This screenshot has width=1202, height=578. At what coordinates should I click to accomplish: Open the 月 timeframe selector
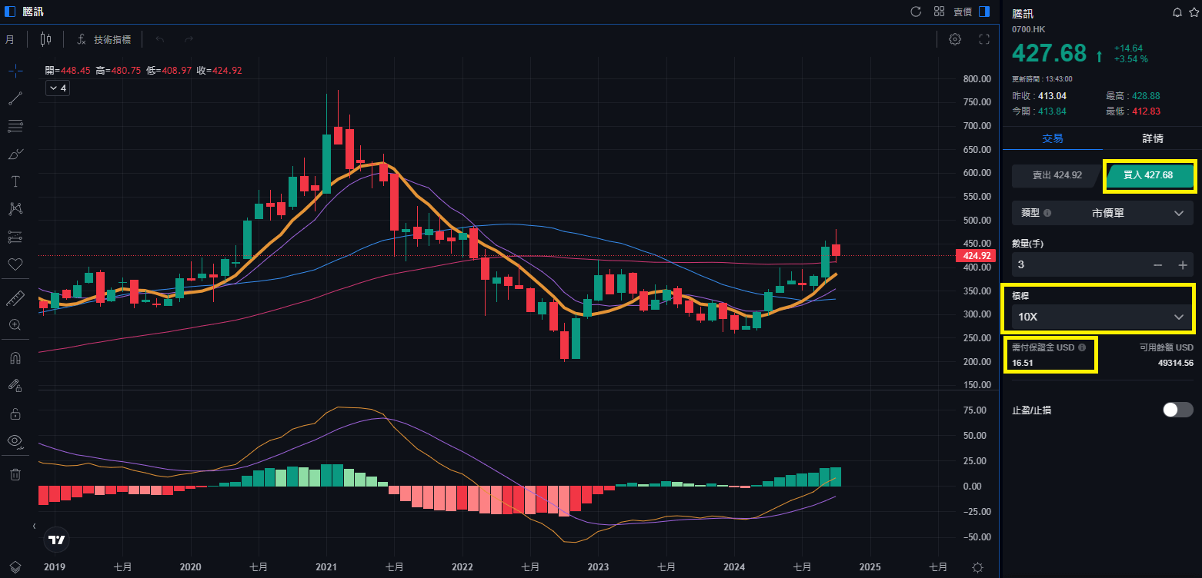pyautogui.click(x=9, y=39)
